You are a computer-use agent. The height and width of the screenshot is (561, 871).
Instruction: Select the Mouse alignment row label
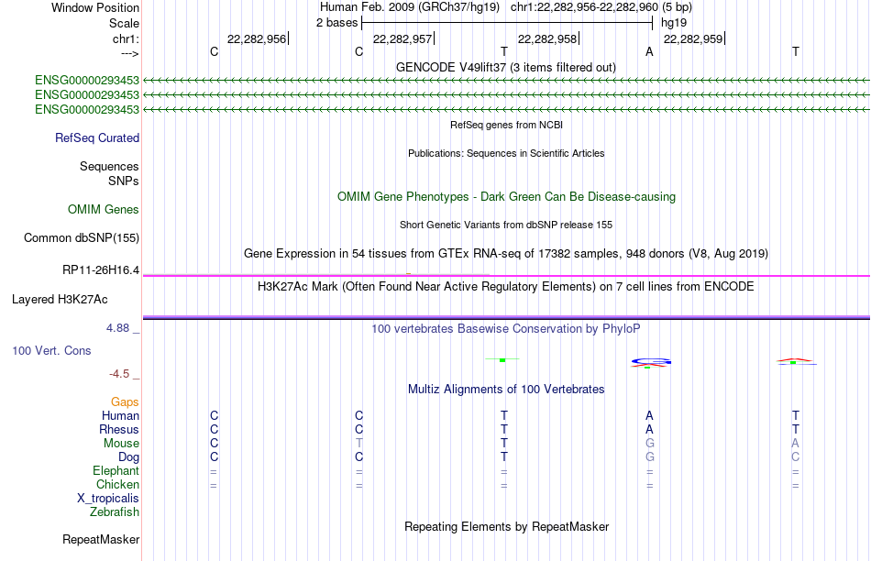[121, 444]
